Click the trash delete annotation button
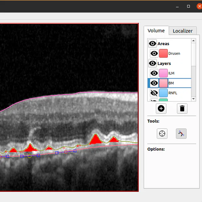The image size is (202, 202). (x=182, y=109)
